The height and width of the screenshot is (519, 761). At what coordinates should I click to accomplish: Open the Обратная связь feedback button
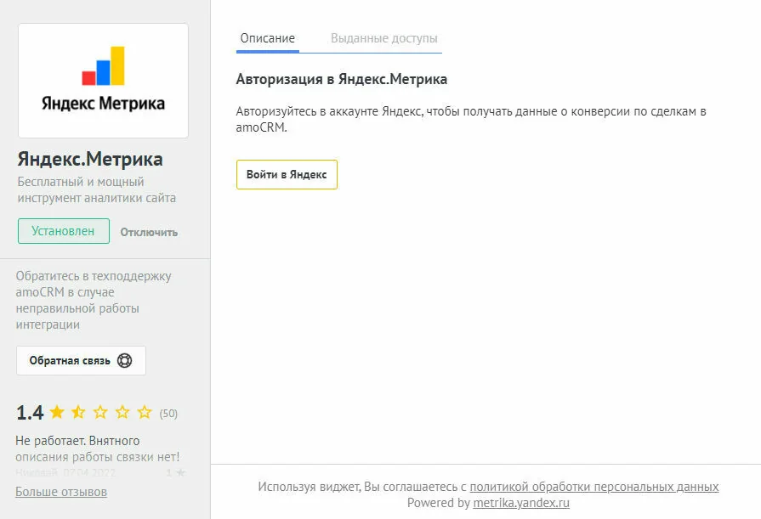coord(81,360)
